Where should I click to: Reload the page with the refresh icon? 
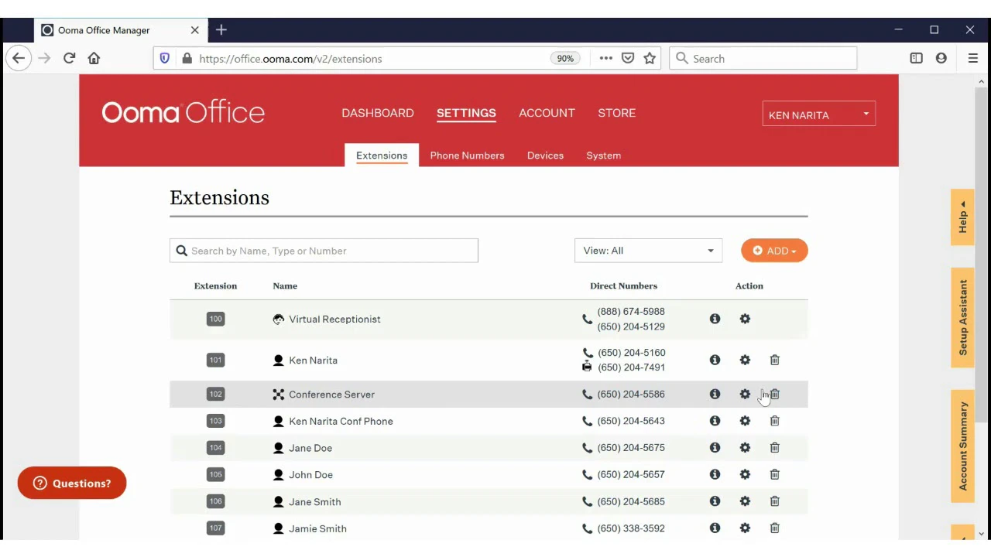click(69, 58)
